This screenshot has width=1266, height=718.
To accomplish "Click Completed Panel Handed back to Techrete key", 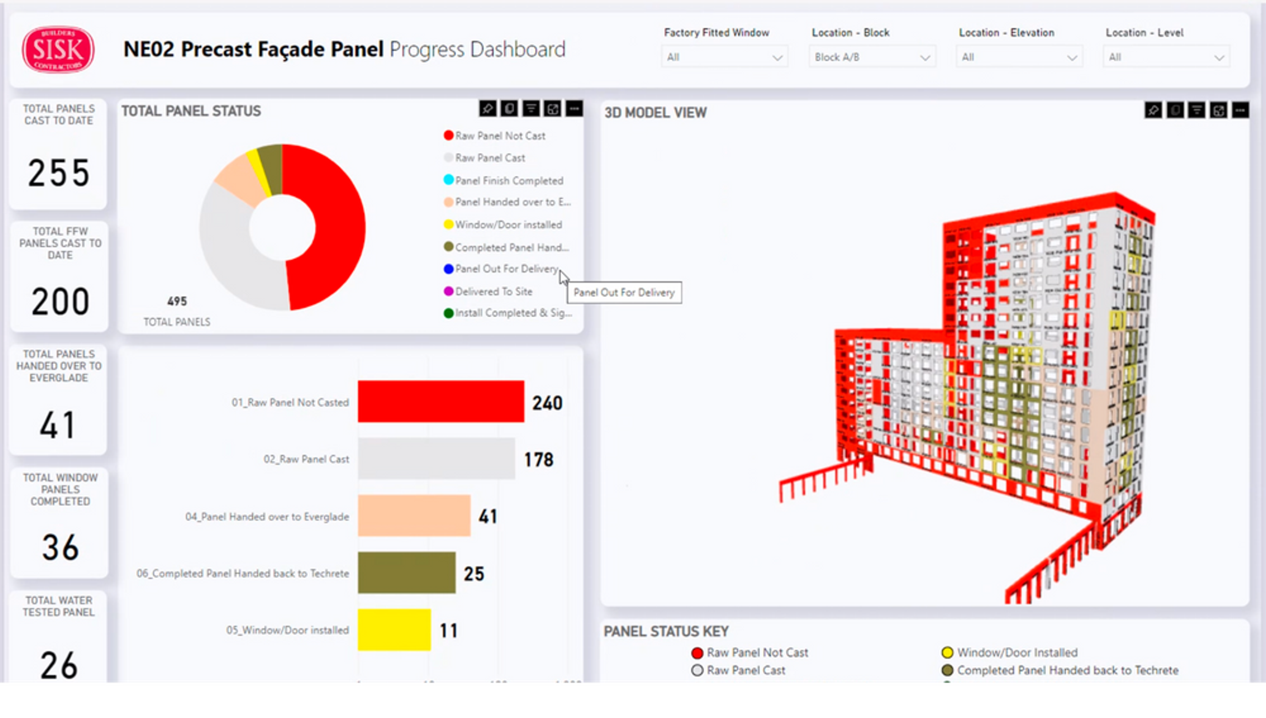I will coord(1060,671).
